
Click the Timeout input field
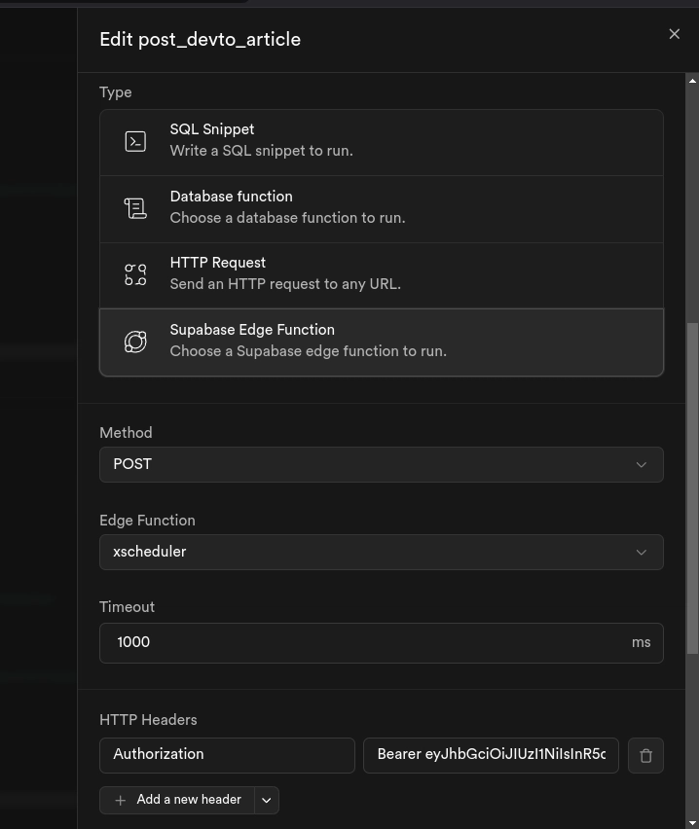pos(365,642)
